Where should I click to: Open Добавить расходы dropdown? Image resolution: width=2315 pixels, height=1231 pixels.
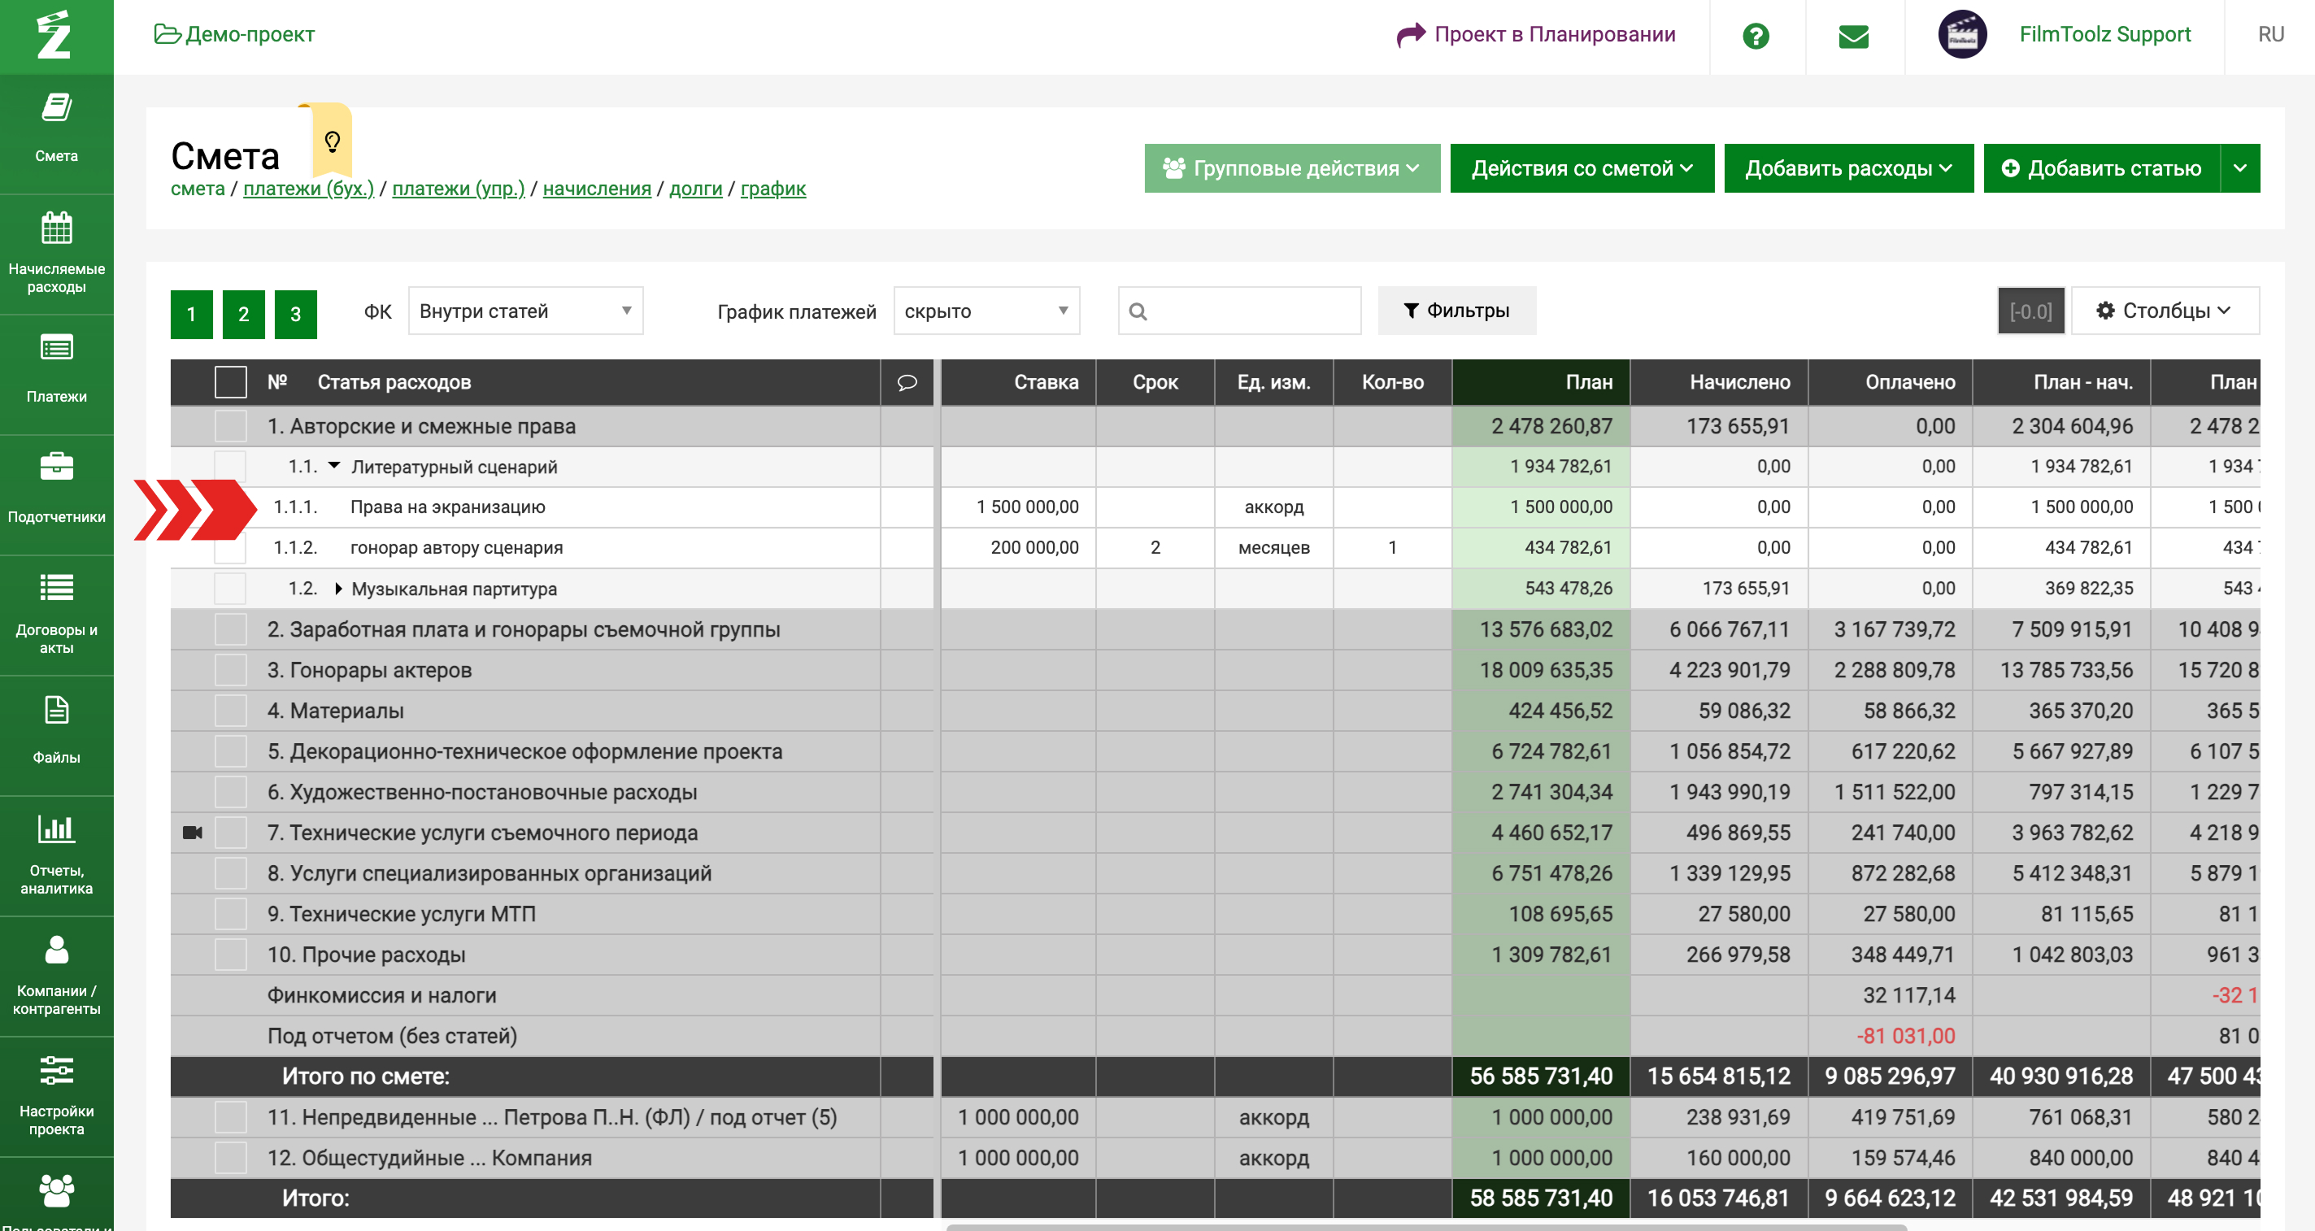[1848, 168]
